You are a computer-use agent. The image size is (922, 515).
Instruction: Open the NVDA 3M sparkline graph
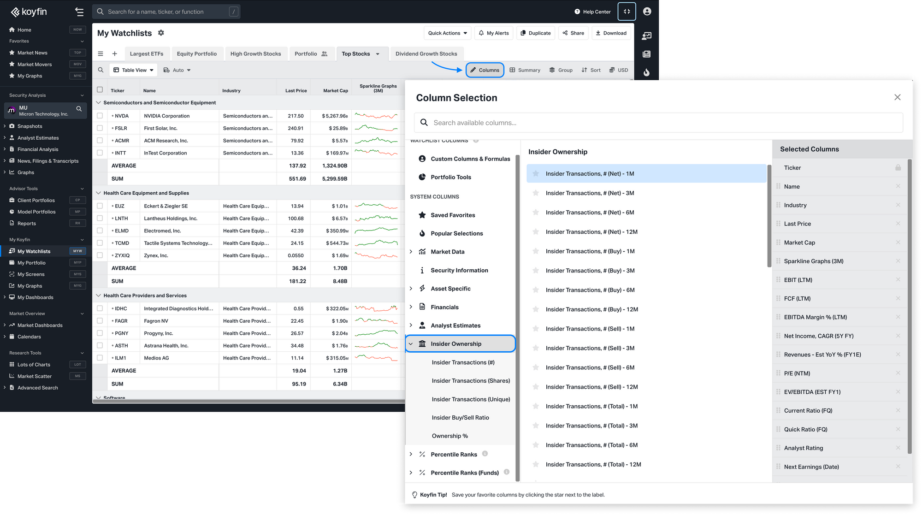pos(376,116)
